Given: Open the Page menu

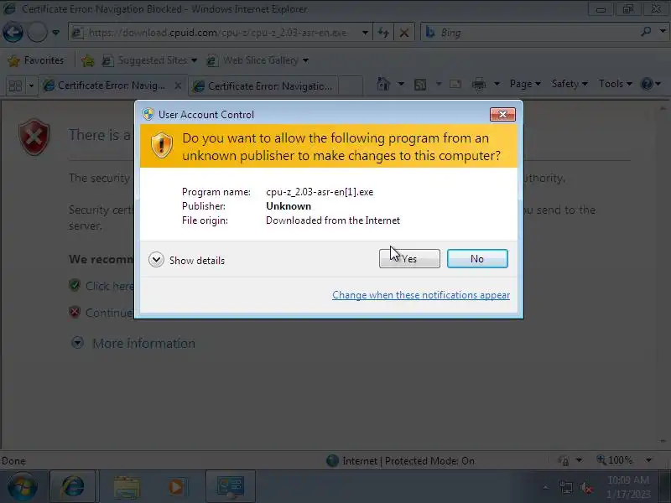Looking at the screenshot, I should (x=525, y=84).
